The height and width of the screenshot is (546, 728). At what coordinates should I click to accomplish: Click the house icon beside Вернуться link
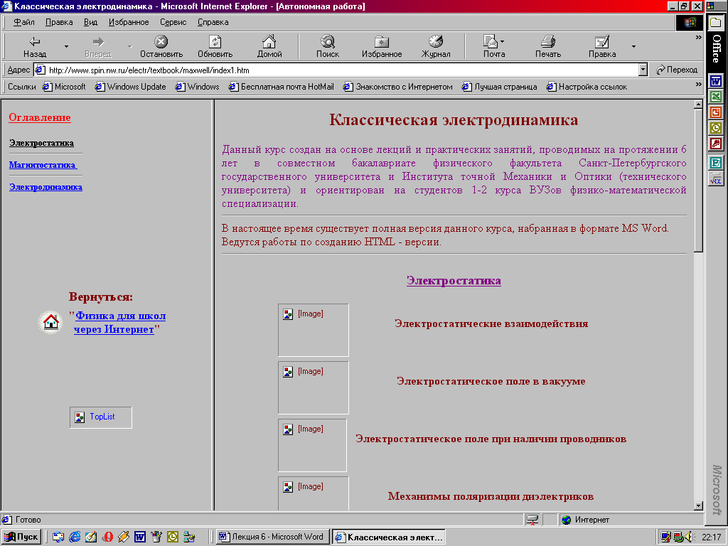(x=50, y=322)
